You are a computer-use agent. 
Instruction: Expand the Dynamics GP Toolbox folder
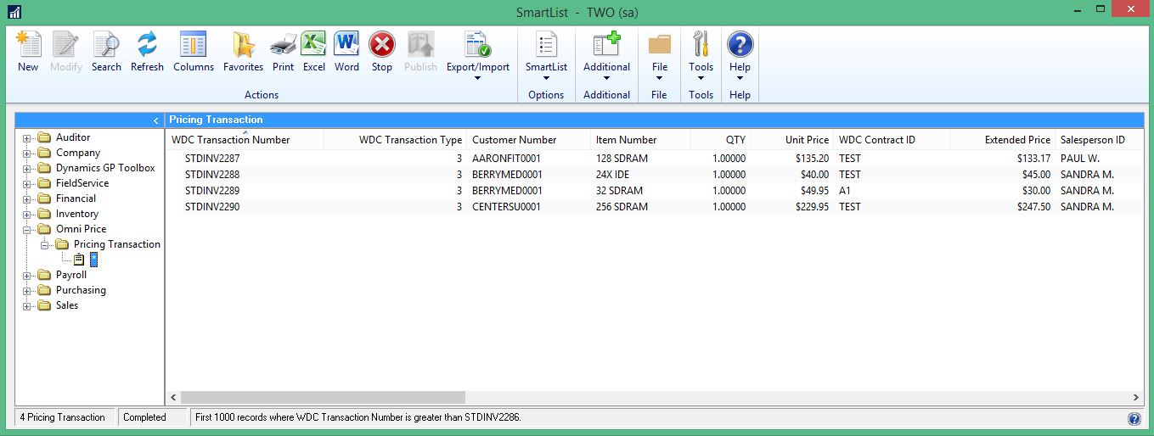pos(26,168)
